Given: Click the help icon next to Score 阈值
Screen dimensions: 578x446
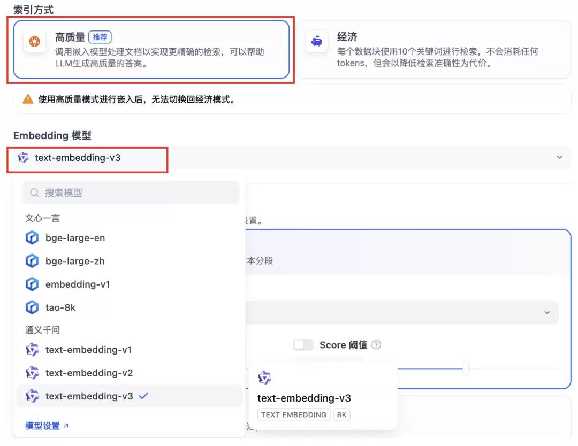Looking at the screenshot, I should tap(376, 345).
